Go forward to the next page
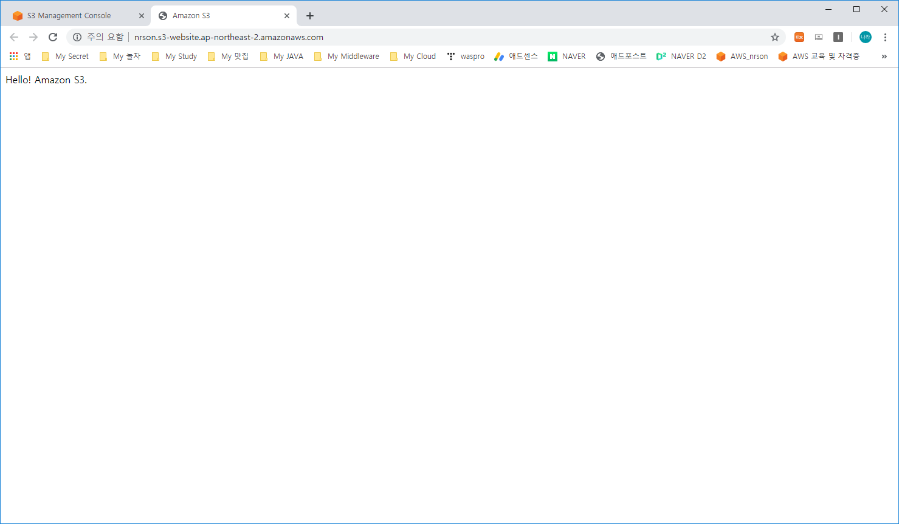 (33, 37)
